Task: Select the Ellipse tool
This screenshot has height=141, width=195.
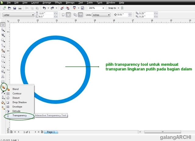Action: coord(3,61)
